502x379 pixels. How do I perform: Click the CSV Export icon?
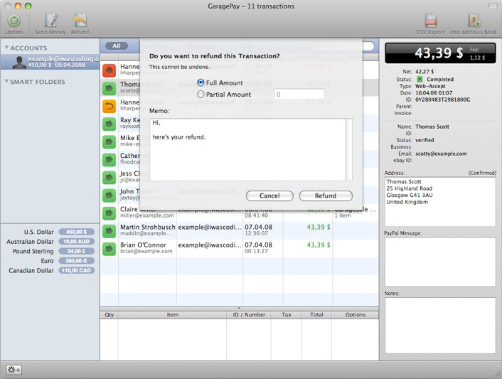tap(430, 21)
